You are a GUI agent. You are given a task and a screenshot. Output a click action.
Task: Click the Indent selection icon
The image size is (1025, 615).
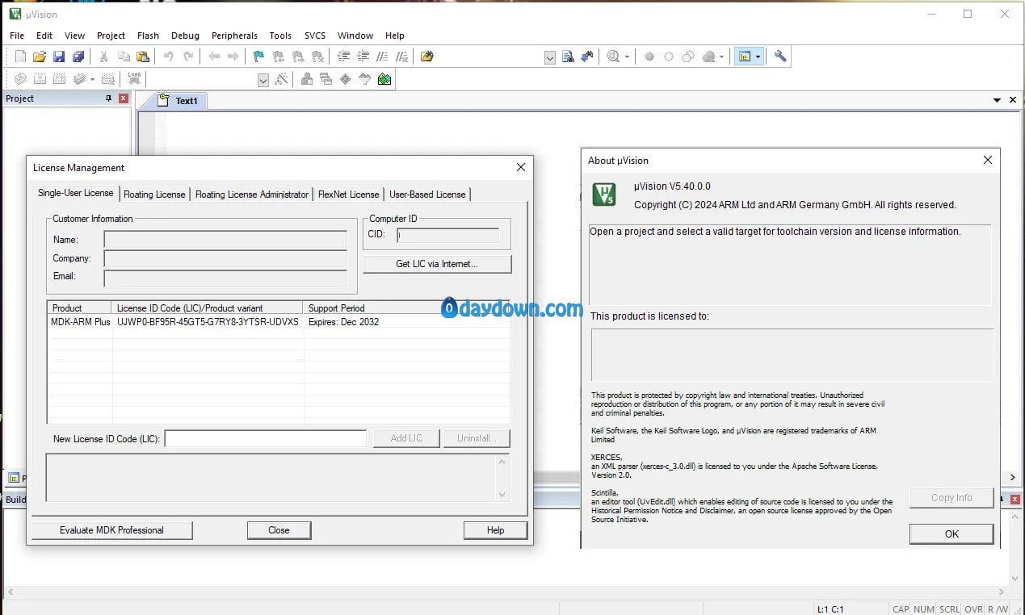343,56
